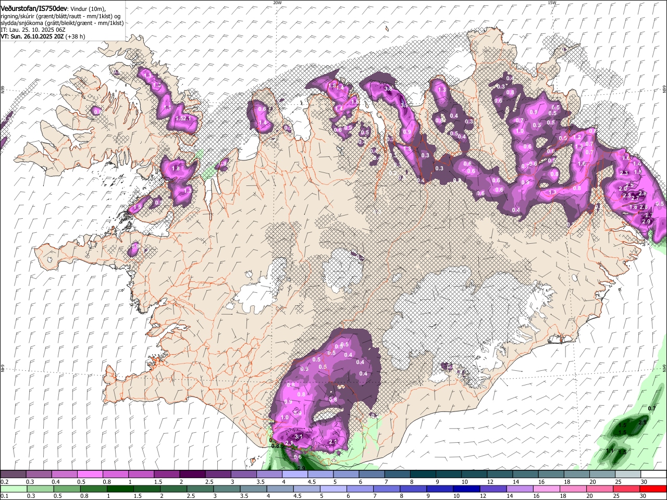
Task: Click the 3.8 precipitation value on the map
Action: pos(388,89)
